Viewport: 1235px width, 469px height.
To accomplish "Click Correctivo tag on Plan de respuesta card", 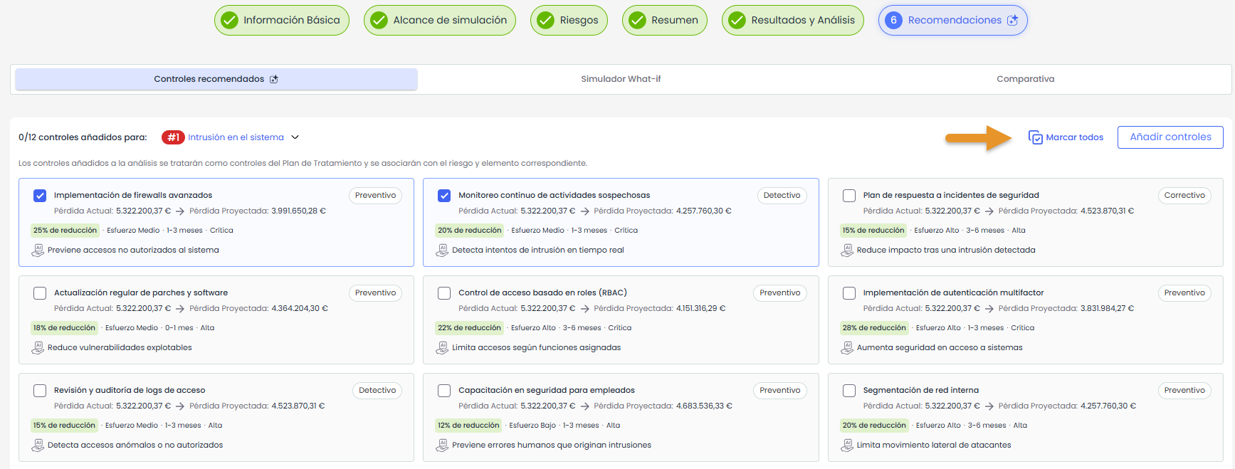I will 1184,196.
